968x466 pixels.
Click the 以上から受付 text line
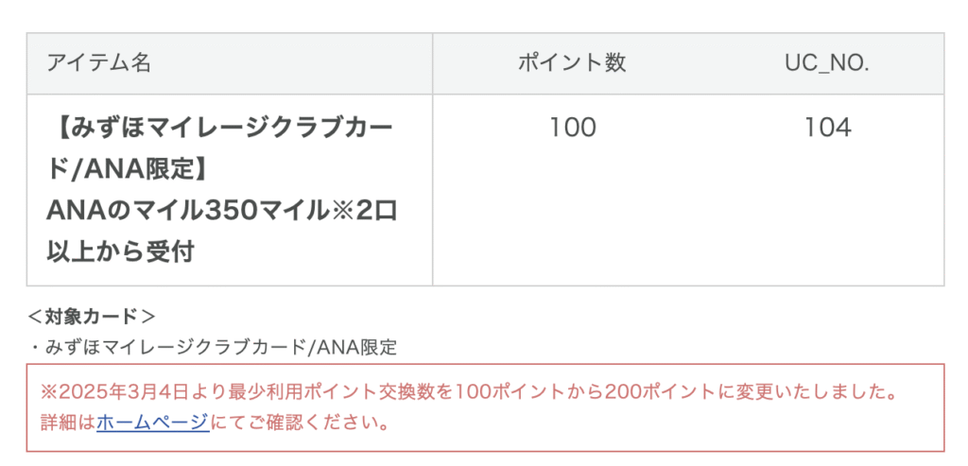(x=121, y=251)
